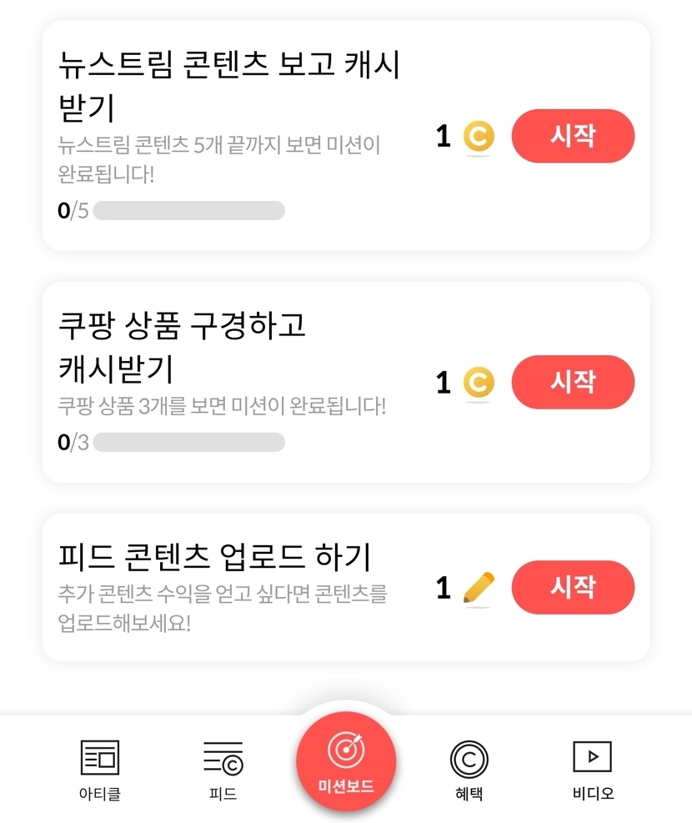This screenshot has height=823, width=692.
Task: Tap the 비디오 play icon
Action: 593,756
